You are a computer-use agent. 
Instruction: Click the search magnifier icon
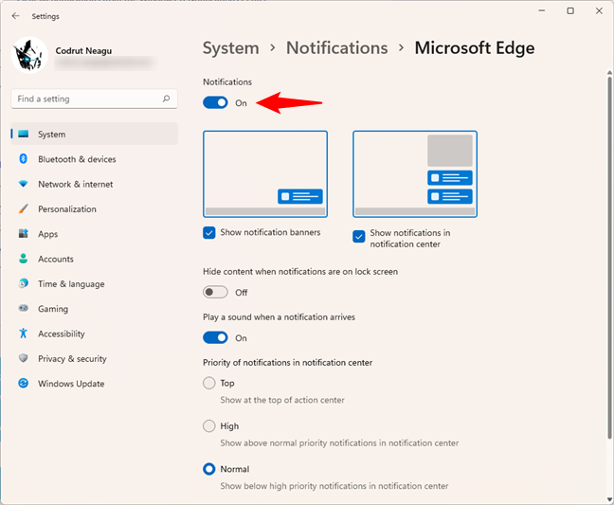(x=167, y=99)
